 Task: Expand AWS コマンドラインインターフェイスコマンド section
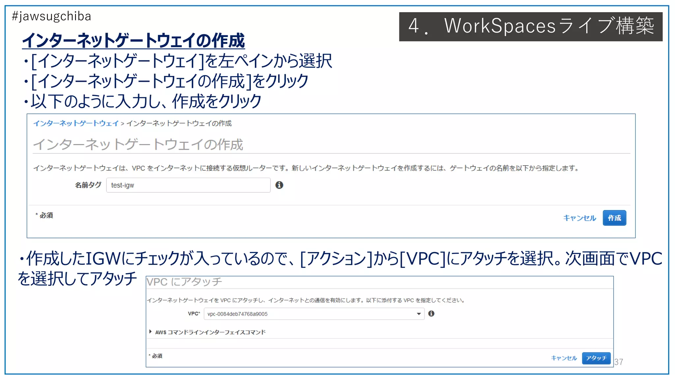pos(208,332)
